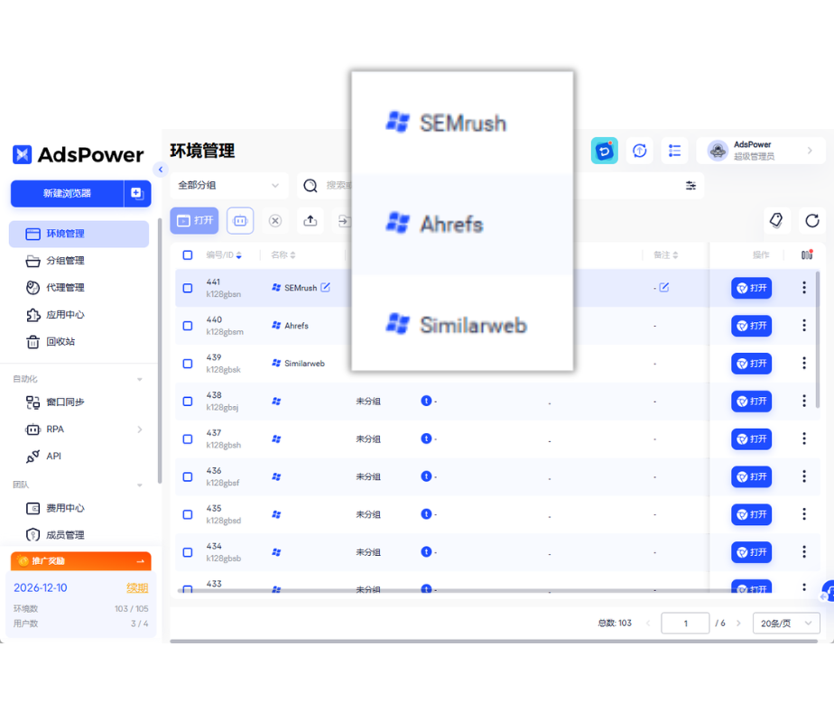The image size is (834, 702).
Task: Click the 推广奖励 banner
Action: 81,561
